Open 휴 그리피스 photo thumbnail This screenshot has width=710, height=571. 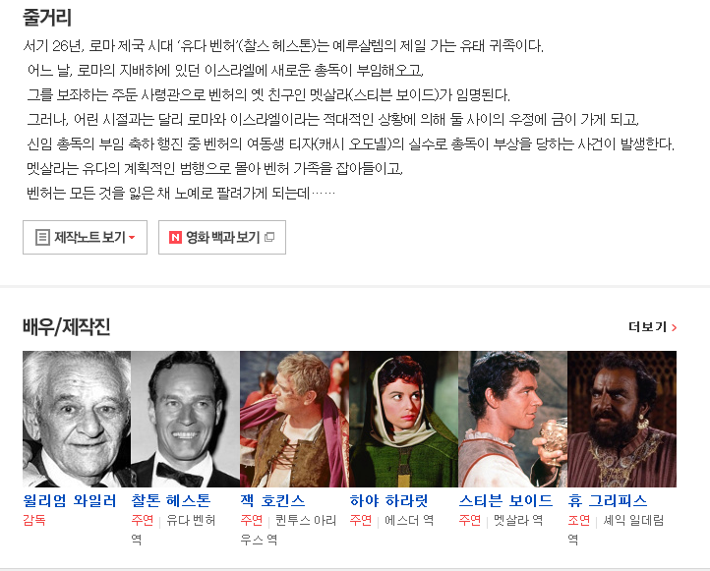[622, 419]
